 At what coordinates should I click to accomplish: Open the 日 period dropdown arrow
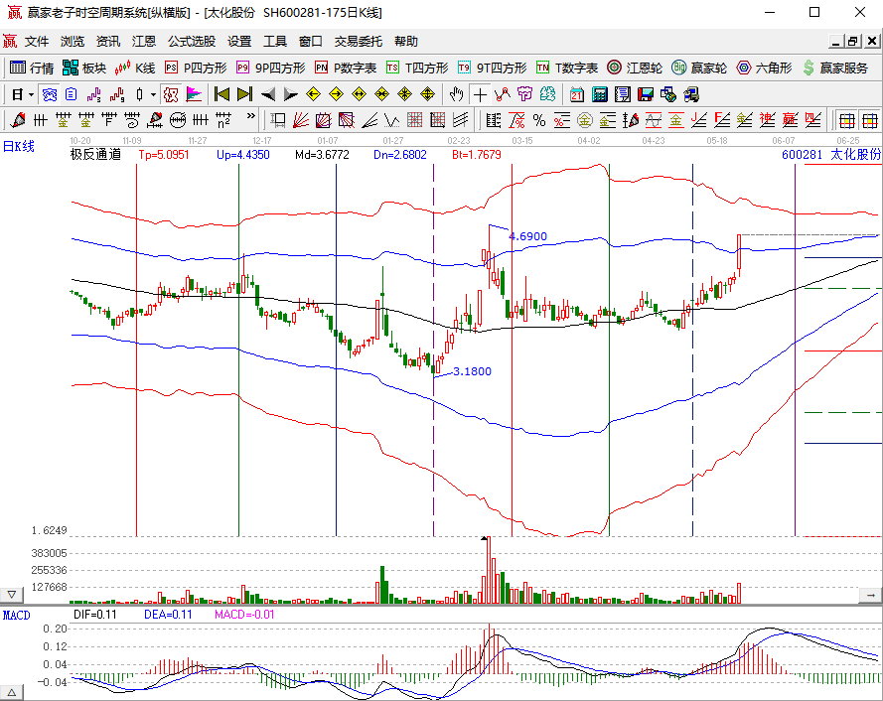(31, 94)
